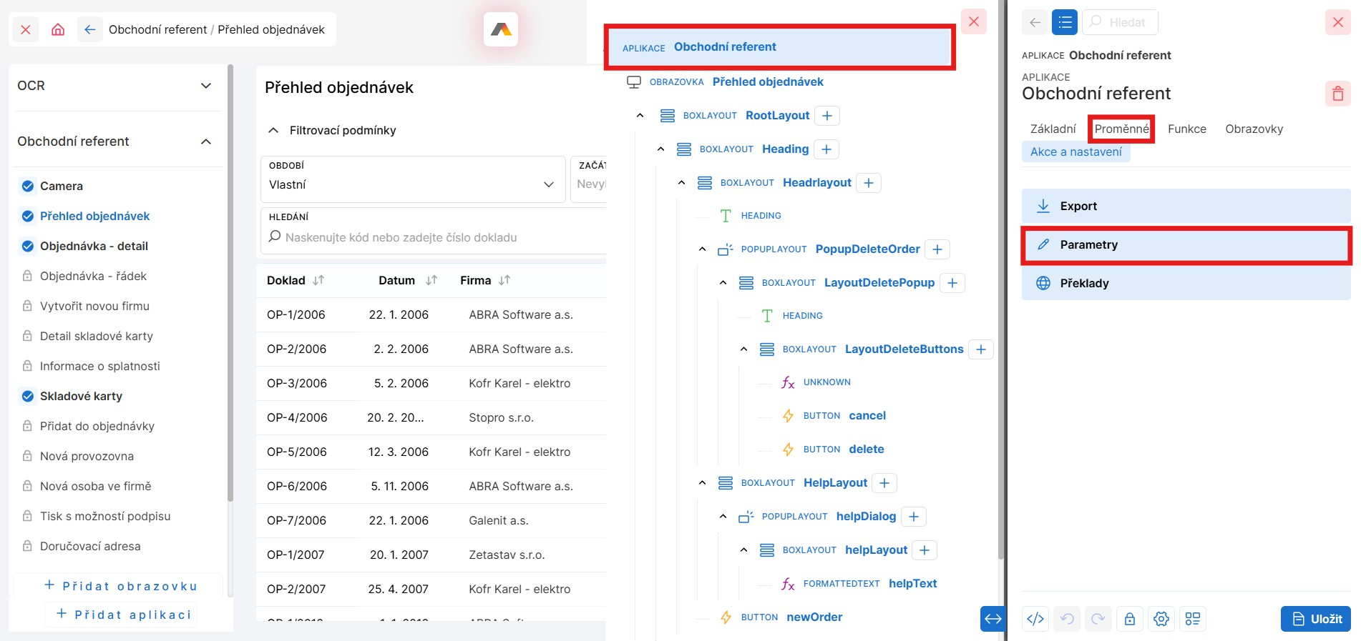Open the Období dropdown
This screenshot has width=1361, height=641.
pos(411,184)
